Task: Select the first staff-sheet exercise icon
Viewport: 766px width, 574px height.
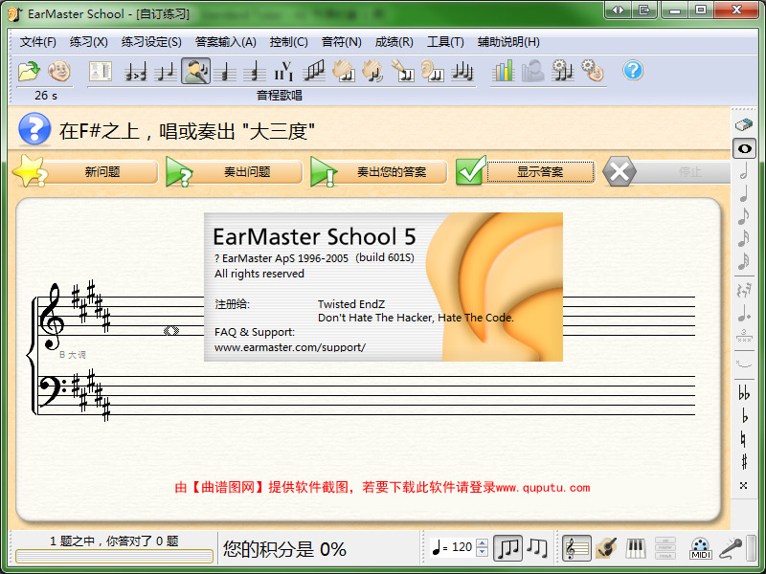Action: 101,71
